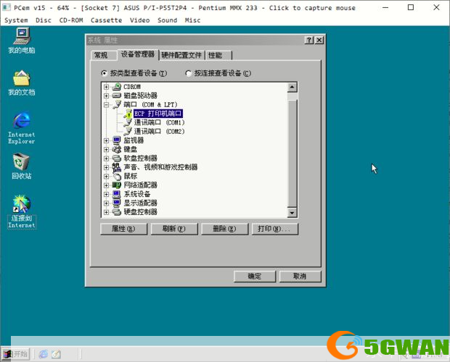The image size is (450, 362).
Task: Select 按类型查看设备 radio button
Action: (105, 73)
